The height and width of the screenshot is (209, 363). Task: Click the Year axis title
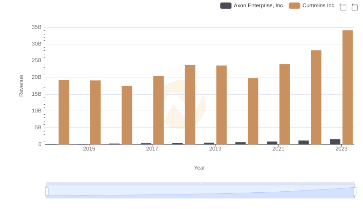pos(199,168)
